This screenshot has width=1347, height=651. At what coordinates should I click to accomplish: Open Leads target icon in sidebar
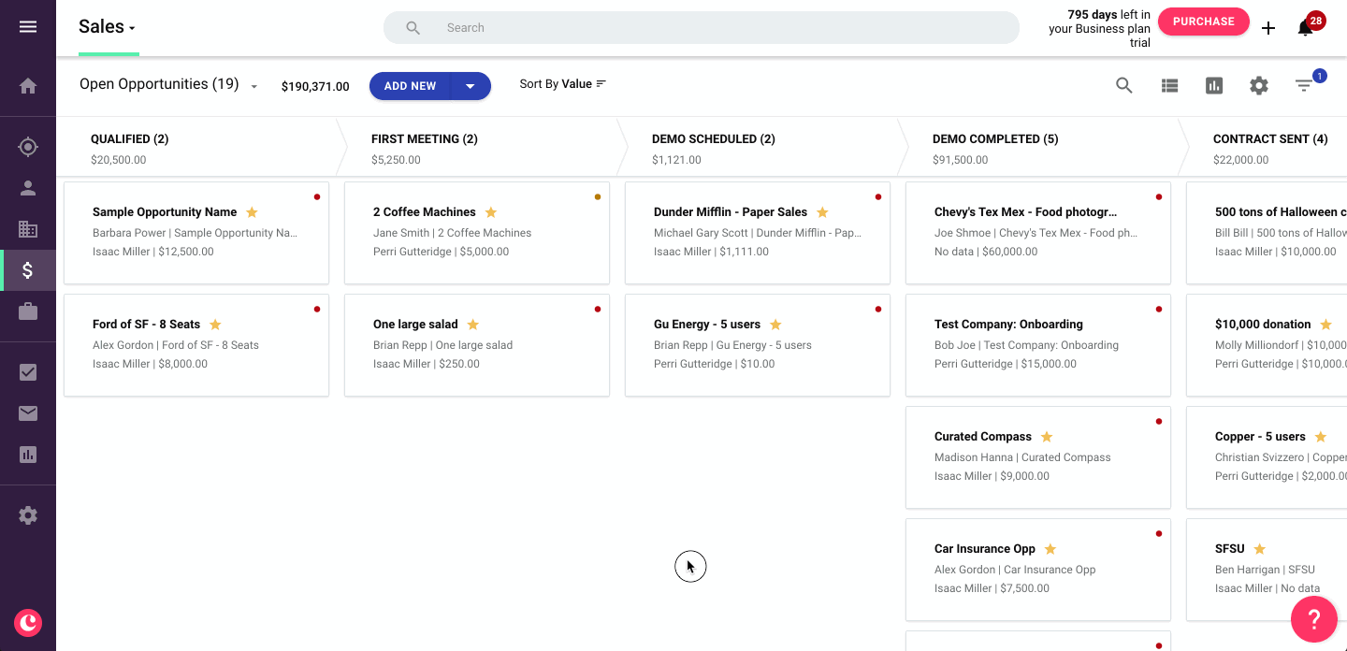(x=28, y=147)
